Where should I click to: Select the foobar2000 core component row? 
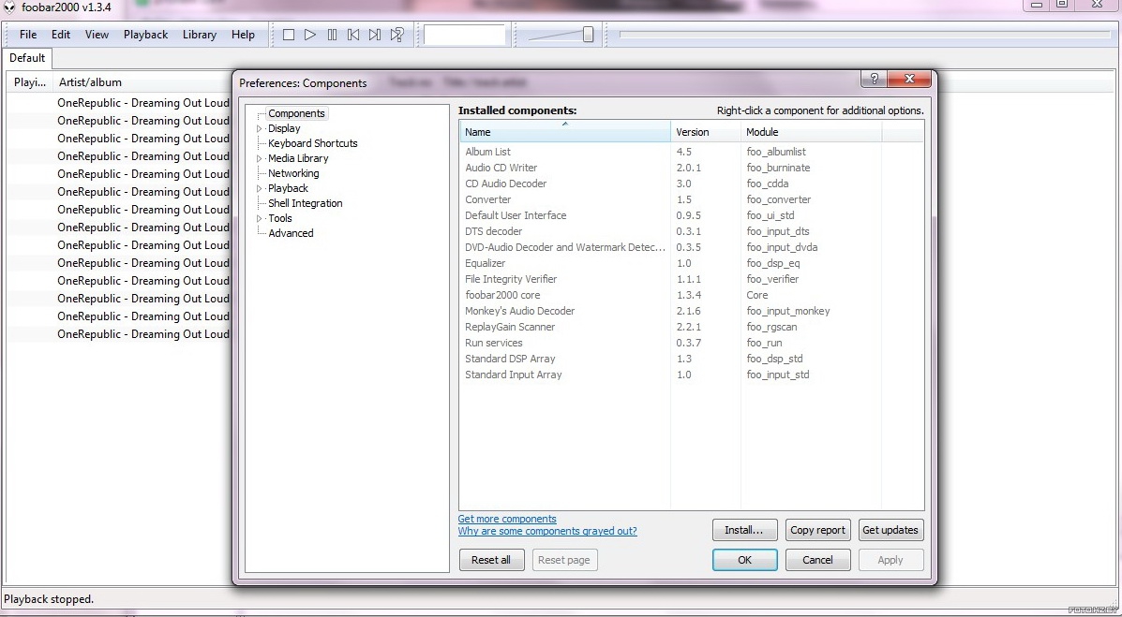(691, 295)
